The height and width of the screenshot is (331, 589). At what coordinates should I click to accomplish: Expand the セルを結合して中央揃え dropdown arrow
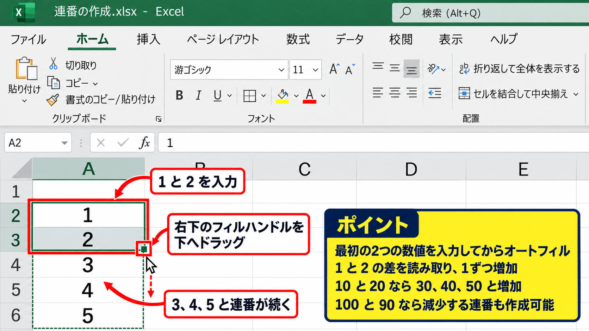pos(576,94)
